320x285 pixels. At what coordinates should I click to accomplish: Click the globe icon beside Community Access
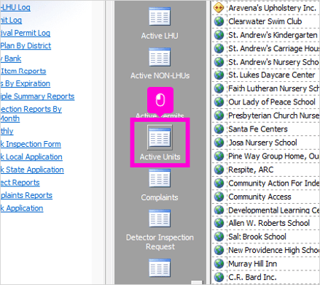pyautogui.click(x=219, y=197)
